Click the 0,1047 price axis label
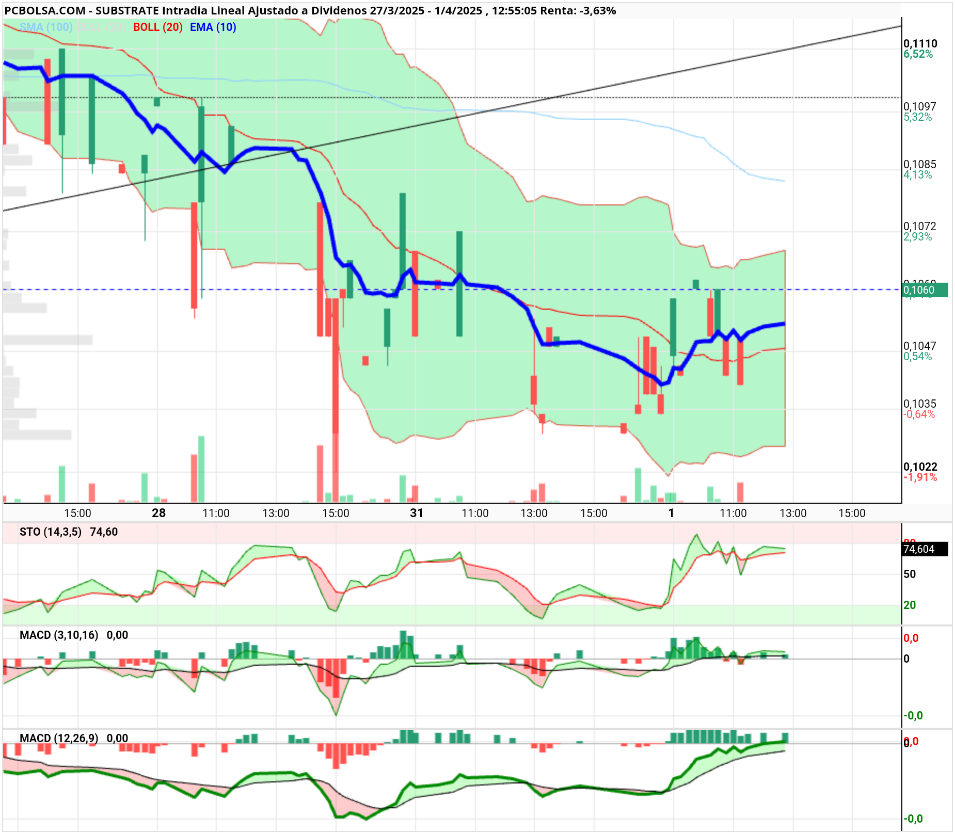Viewport: 955px width, 834px height. (920, 346)
